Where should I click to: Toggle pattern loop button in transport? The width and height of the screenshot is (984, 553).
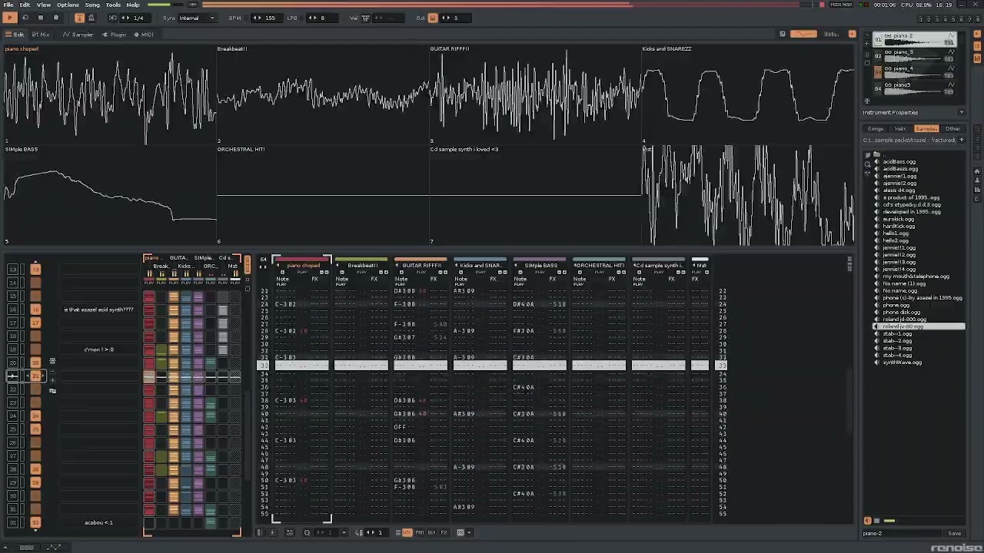tap(25, 18)
